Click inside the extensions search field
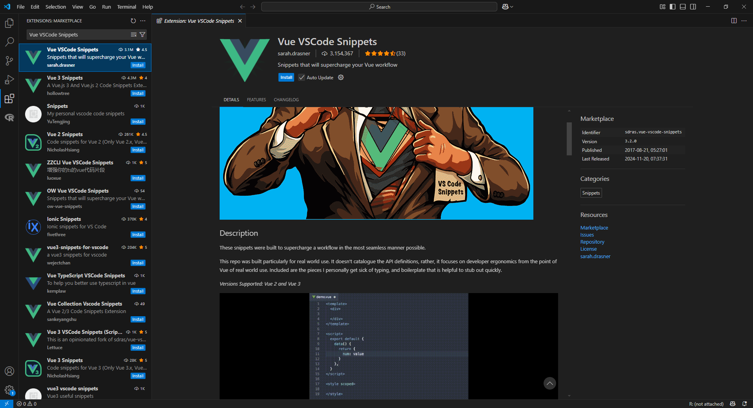This screenshot has width=753, height=408. click(x=78, y=35)
